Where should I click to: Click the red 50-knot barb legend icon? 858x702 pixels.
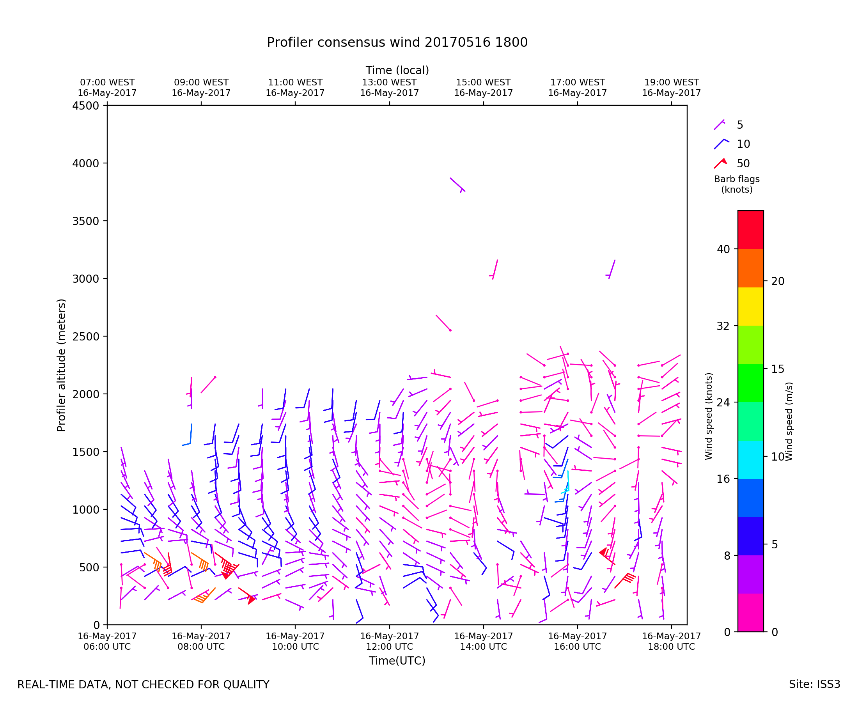tap(721, 163)
